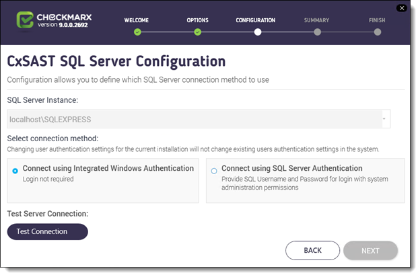The height and width of the screenshot is (277, 420).
Task: Click the grayed NEXT button
Action: [x=370, y=251]
